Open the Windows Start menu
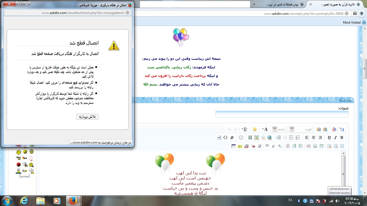This screenshot has height=206, width=367. tap(7, 201)
